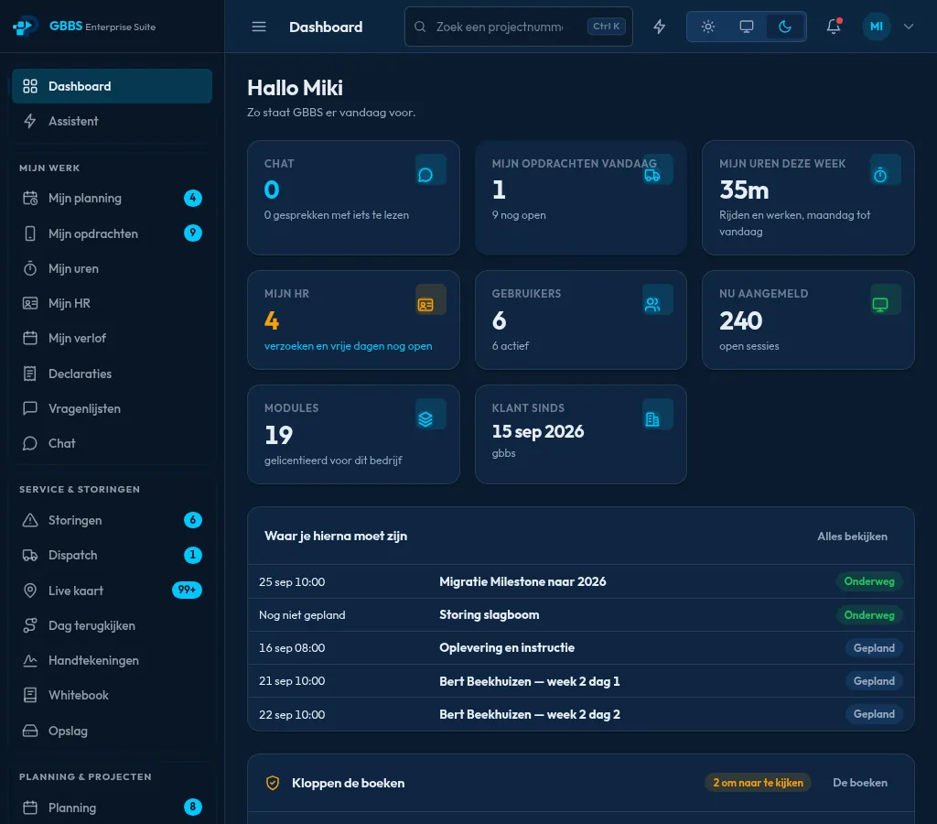
Task: Click the Opslag drive icon
Action: [30, 731]
